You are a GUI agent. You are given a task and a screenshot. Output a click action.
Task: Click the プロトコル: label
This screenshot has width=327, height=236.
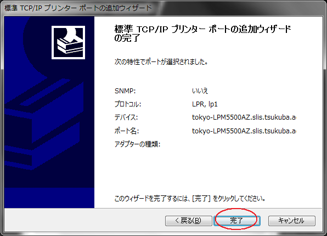[128, 104]
